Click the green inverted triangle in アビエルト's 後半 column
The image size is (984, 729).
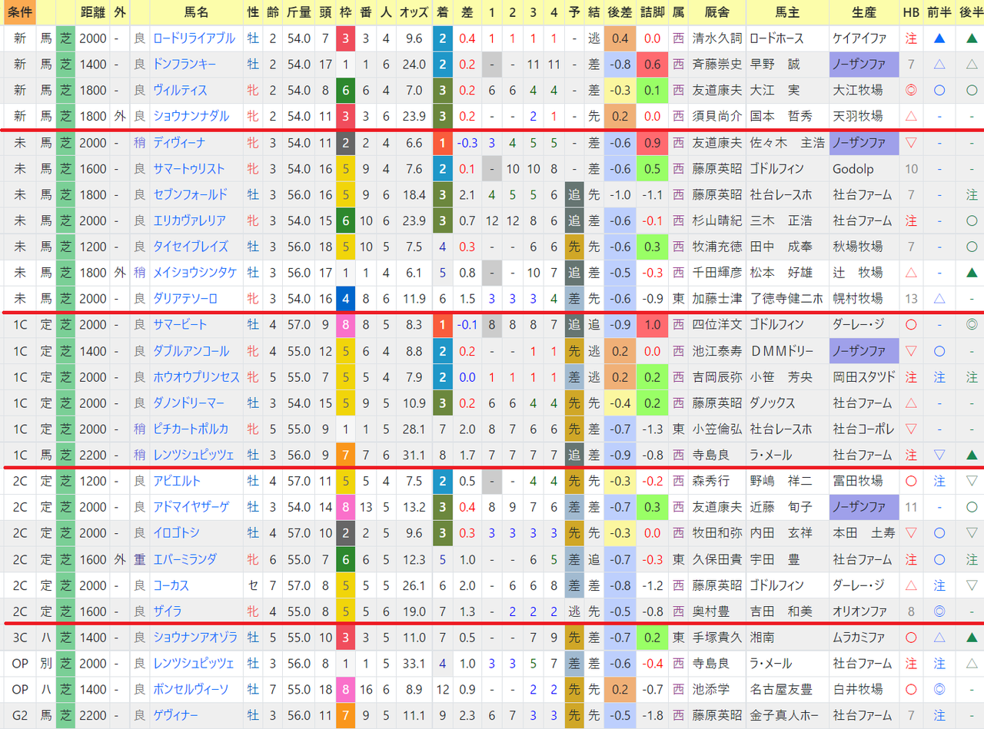[972, 481]
